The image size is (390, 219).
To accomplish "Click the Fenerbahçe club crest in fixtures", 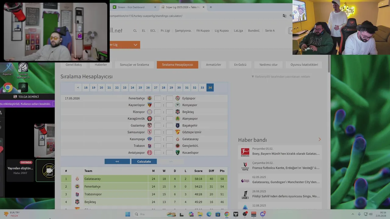I will [x=150, y=98].
